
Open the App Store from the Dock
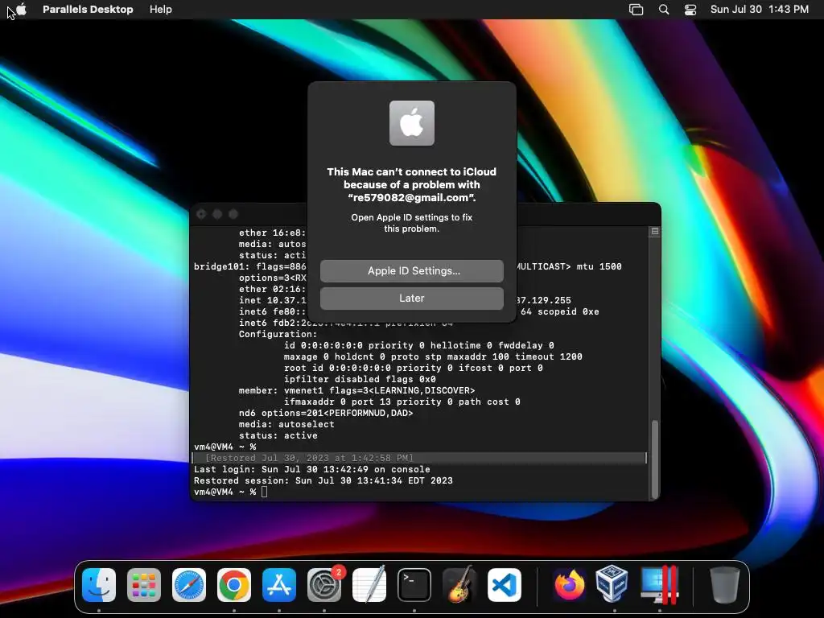click(279, 584)
